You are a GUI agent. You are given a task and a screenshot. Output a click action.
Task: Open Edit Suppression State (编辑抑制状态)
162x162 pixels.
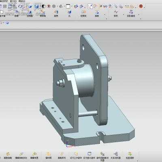[x=21, y=156]
